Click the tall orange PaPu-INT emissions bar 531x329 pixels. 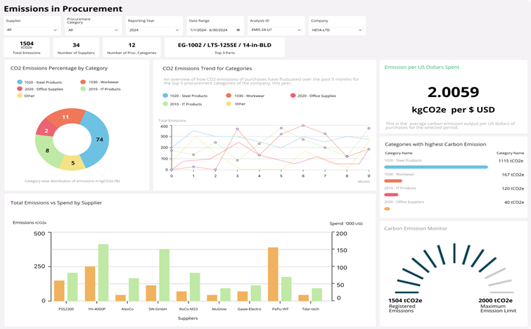coord(273,274)
